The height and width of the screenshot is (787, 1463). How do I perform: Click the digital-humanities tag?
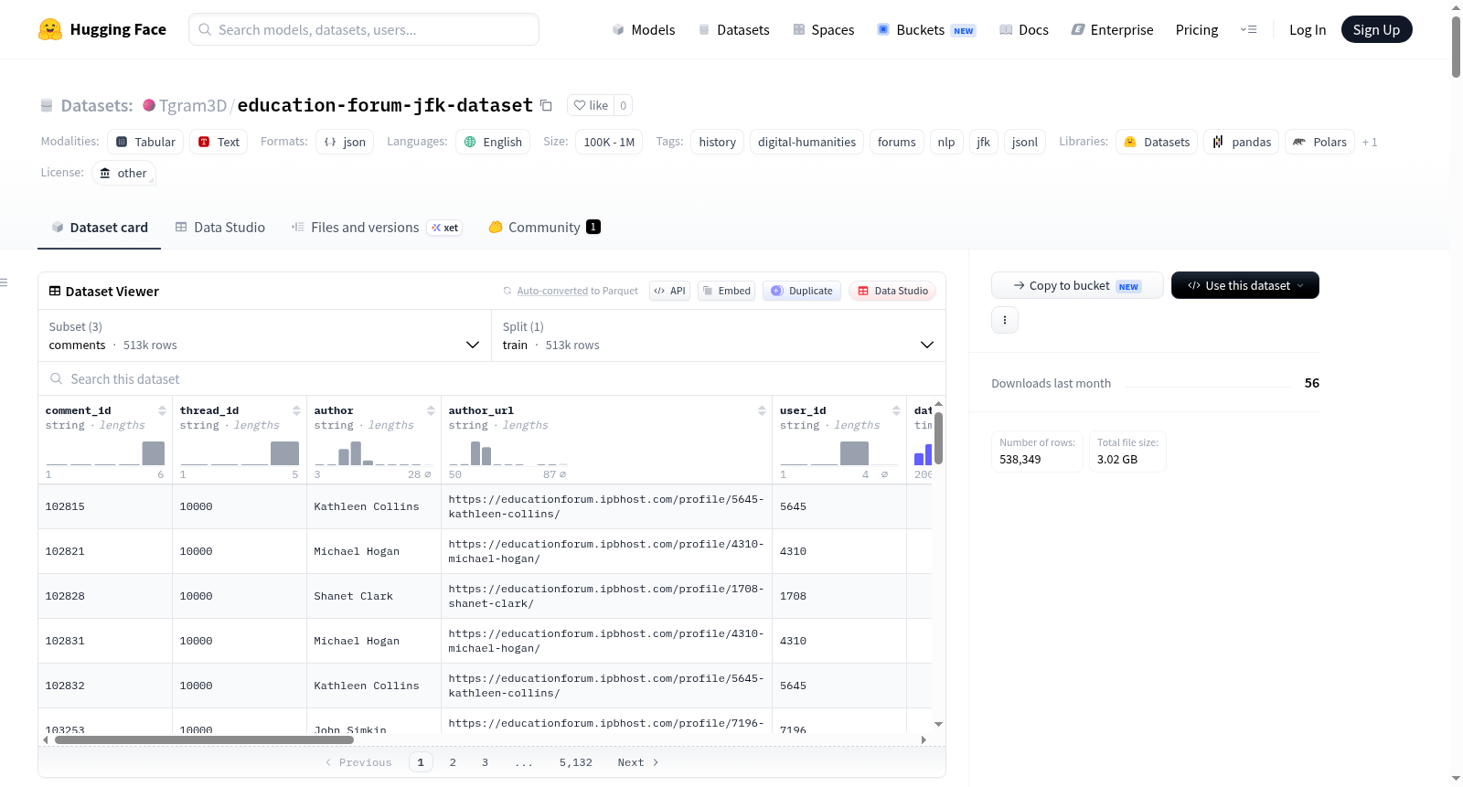(x=806, y=142)
